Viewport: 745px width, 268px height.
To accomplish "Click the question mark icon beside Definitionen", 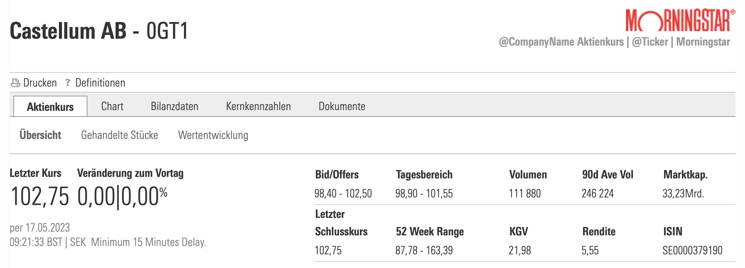I will (x=68, y=82).
